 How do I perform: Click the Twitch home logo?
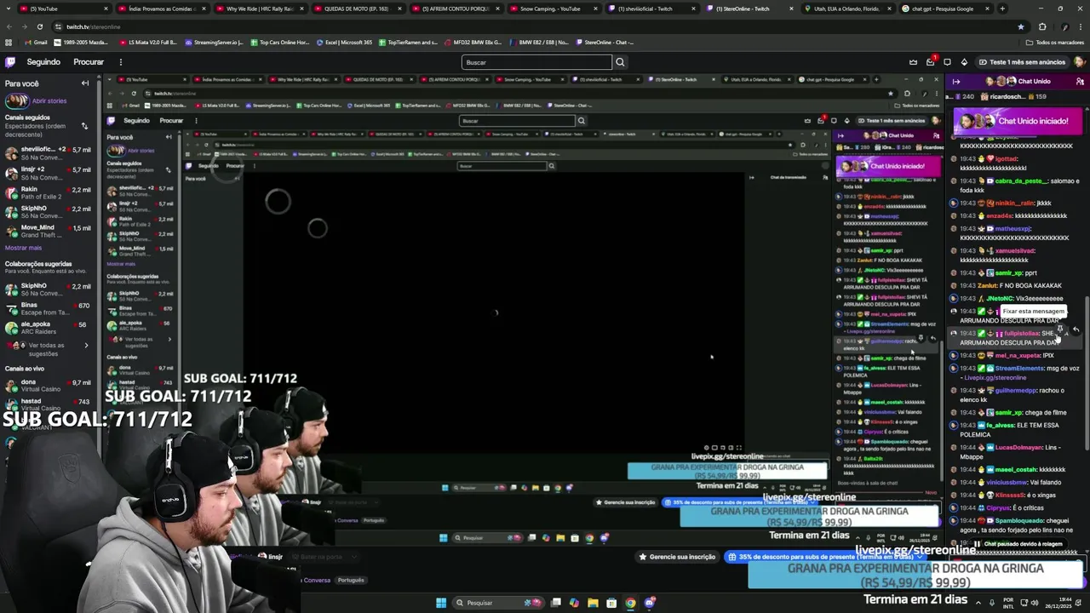pyautogui.click(x=10, y=62)
